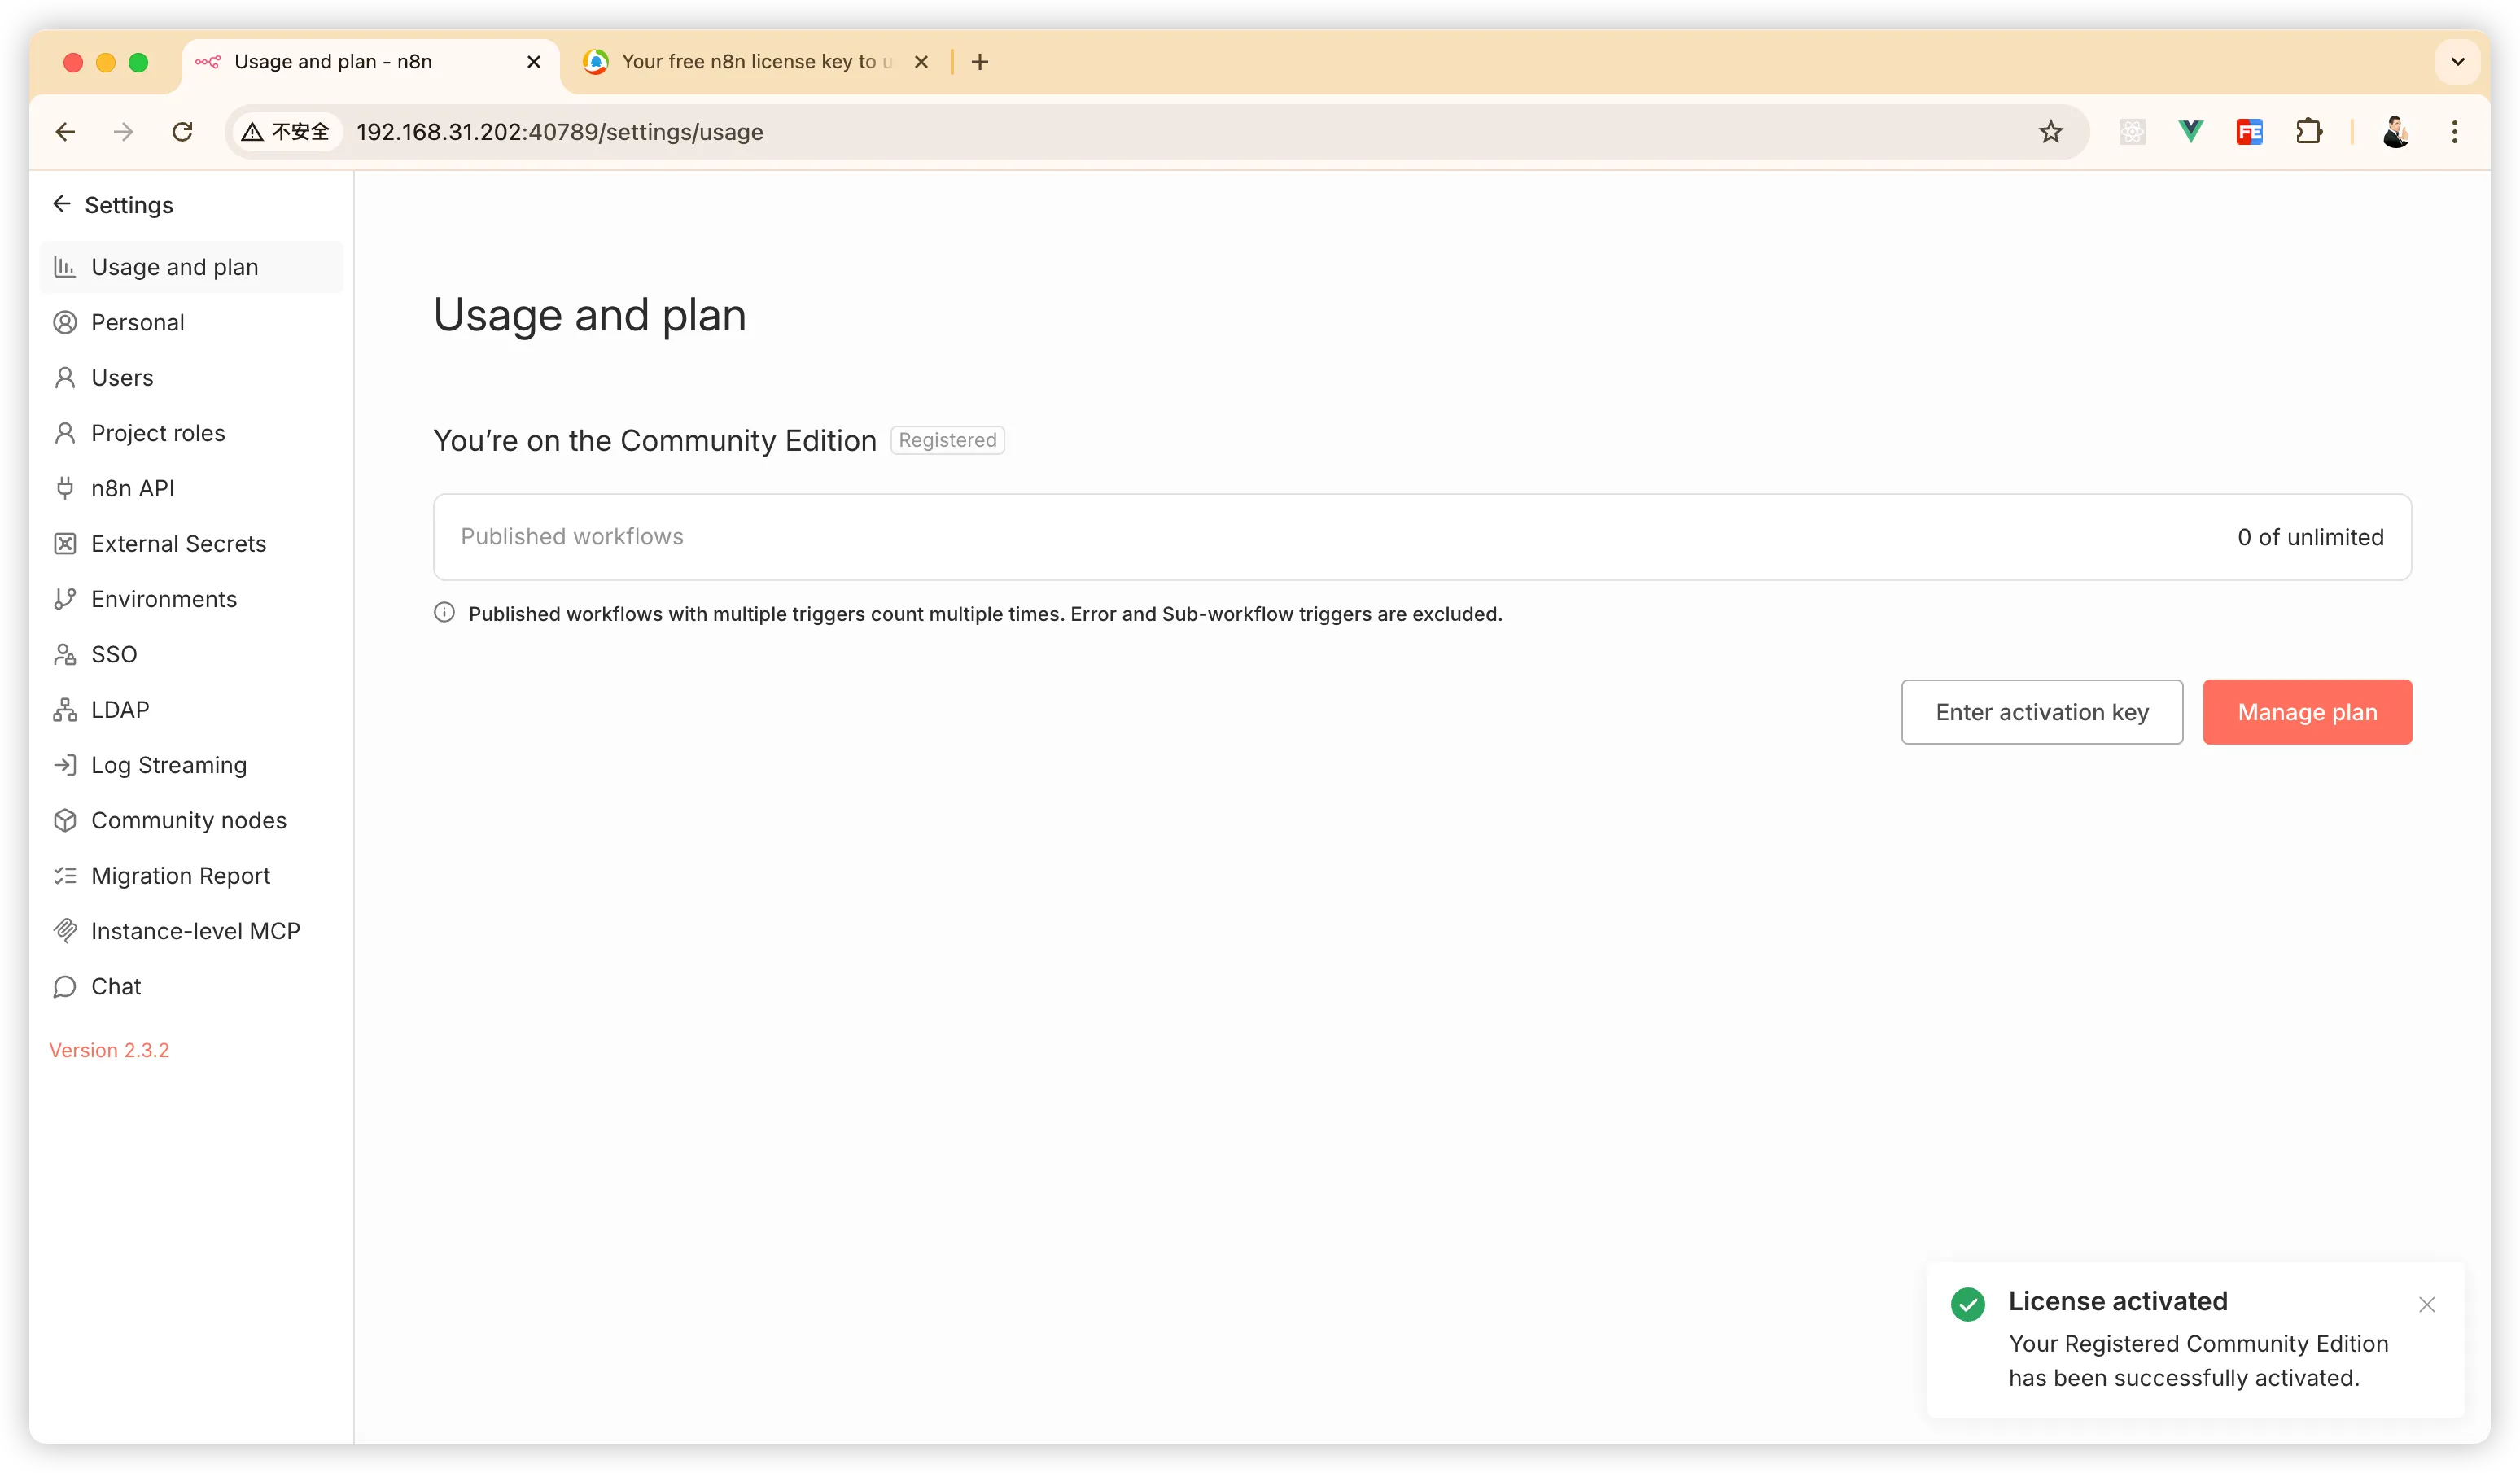Click the Environments branch icon
This screenshot has width=2520, height=1473.
[x=65, y=599]
